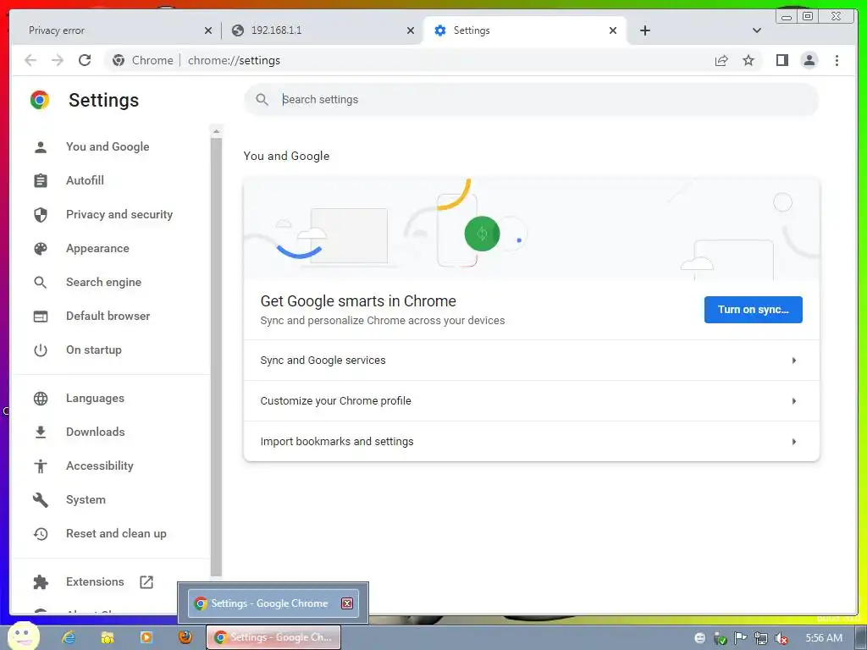The width and height of the screenshot is (867, 650).
Task: Expand Sync and Google services row
Action: click(532, 361)
